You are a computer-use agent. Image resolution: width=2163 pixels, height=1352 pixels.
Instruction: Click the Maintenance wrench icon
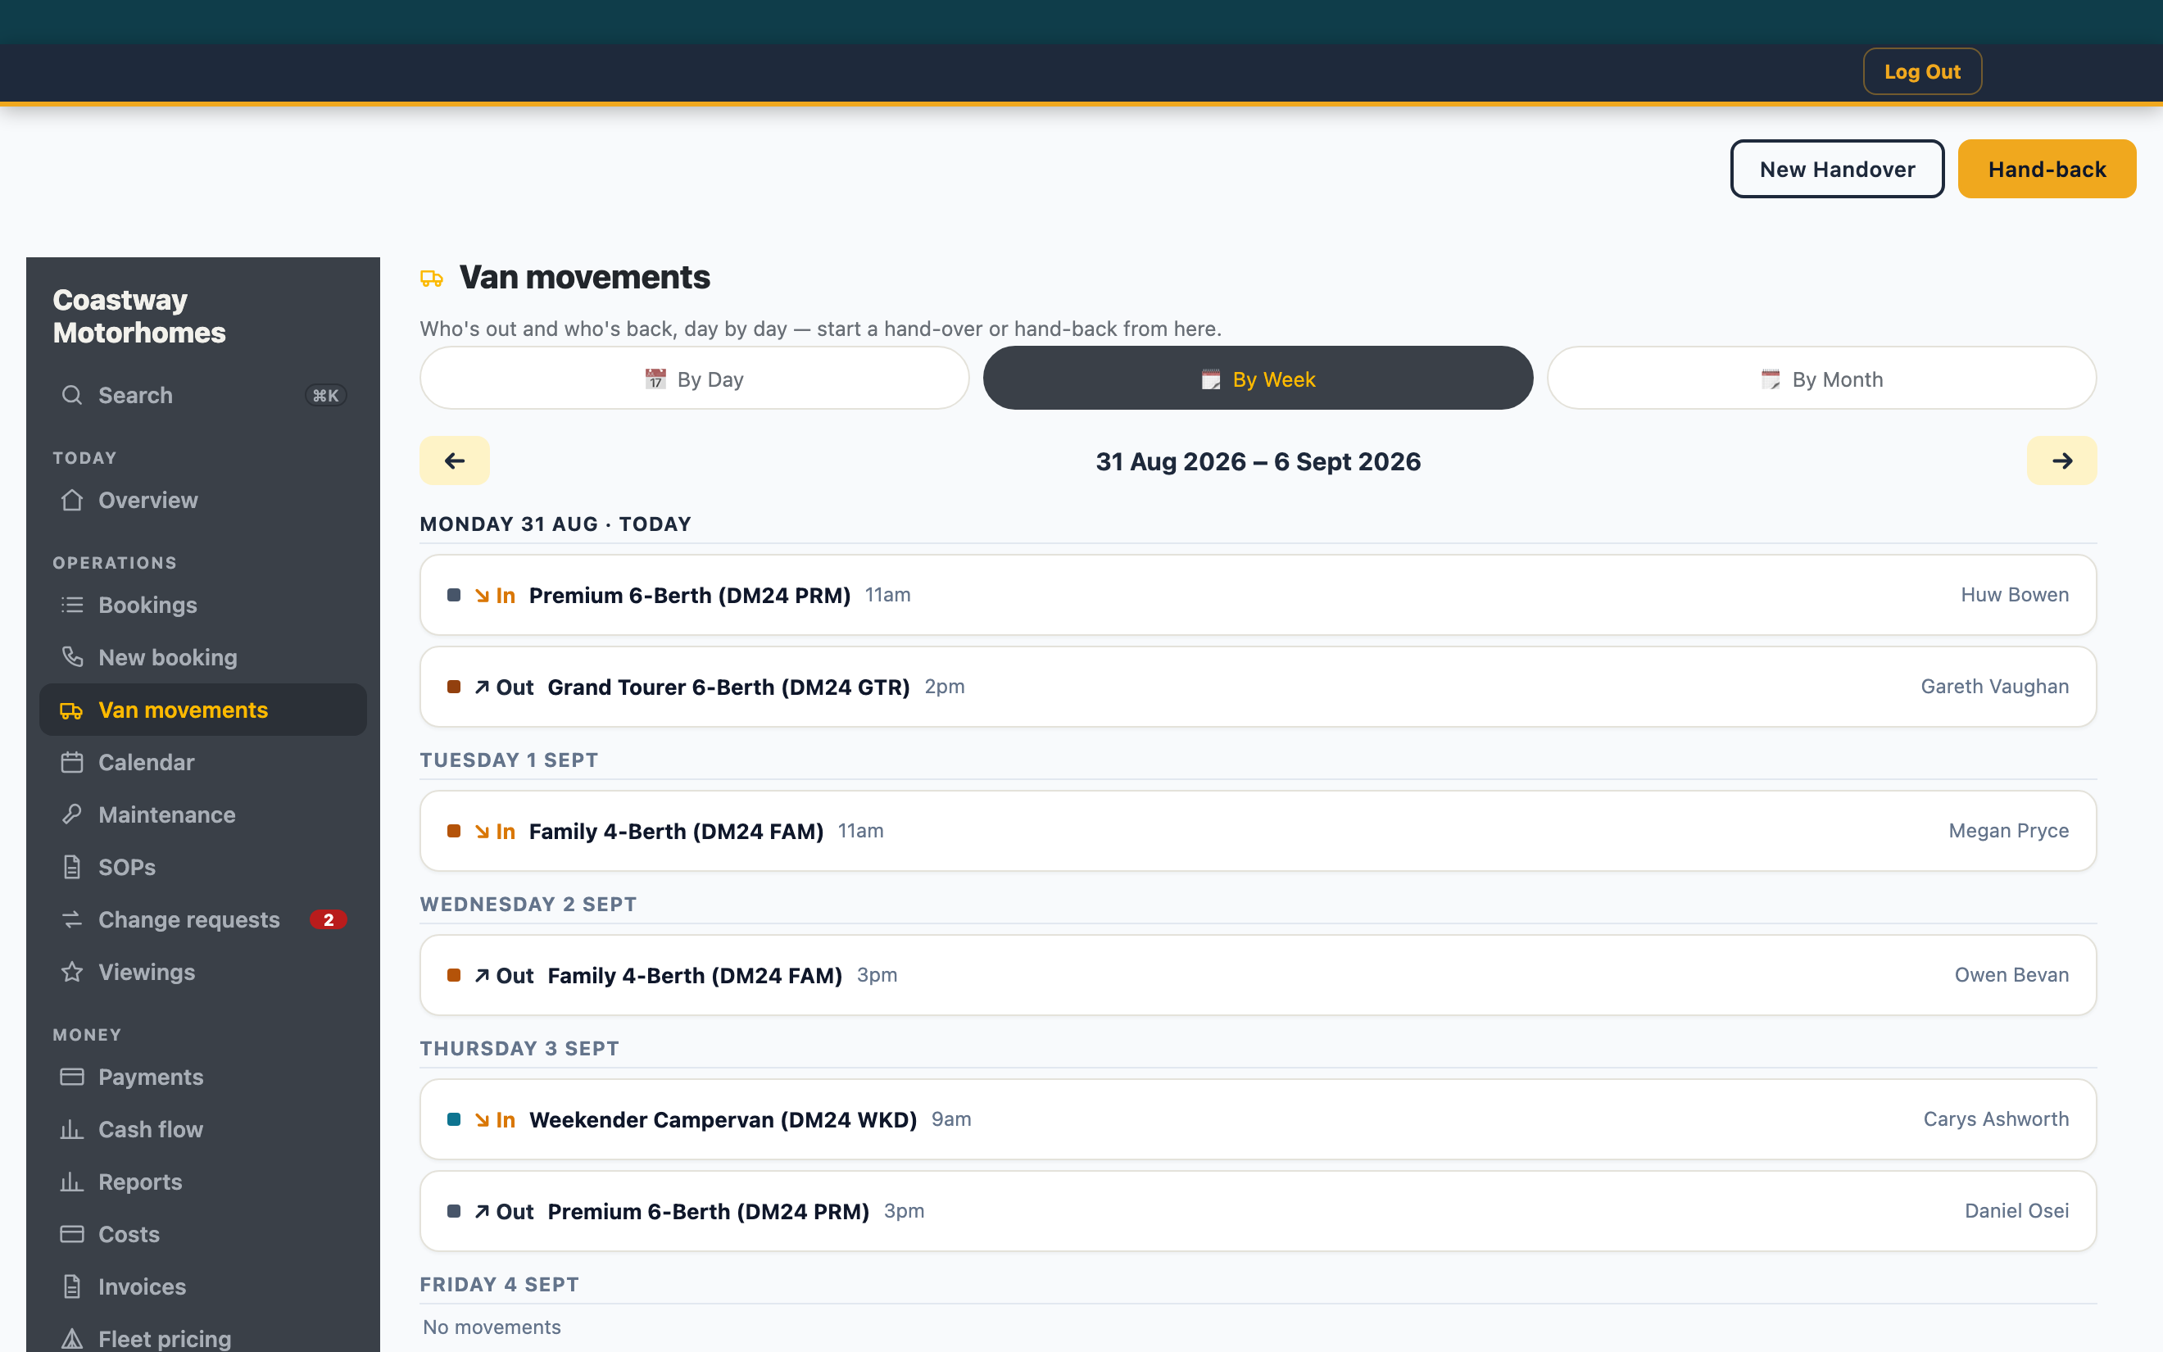(71, 814)
